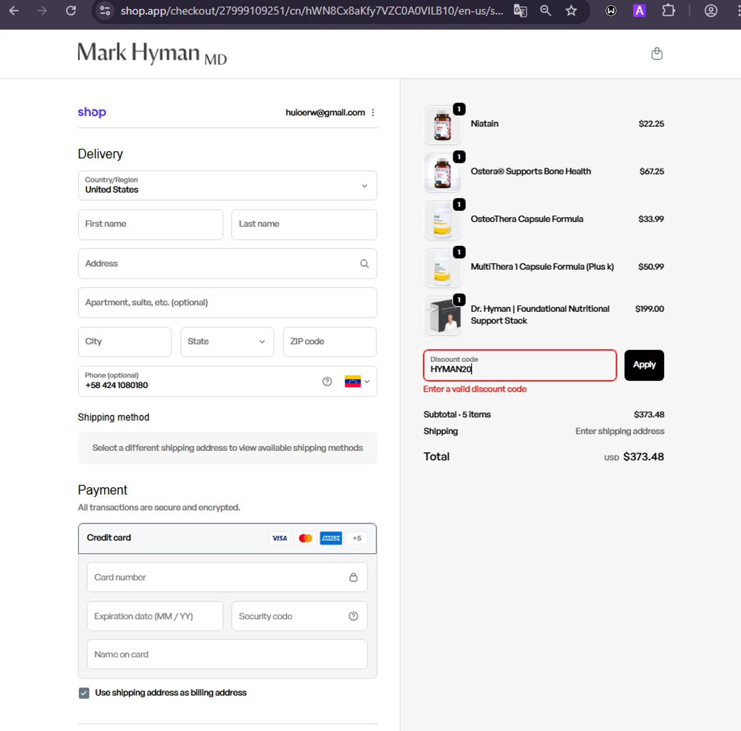This screenshot has height=731, width=741.
Task: Open browser extensions puzzle icon
Action: click(668, 10)
